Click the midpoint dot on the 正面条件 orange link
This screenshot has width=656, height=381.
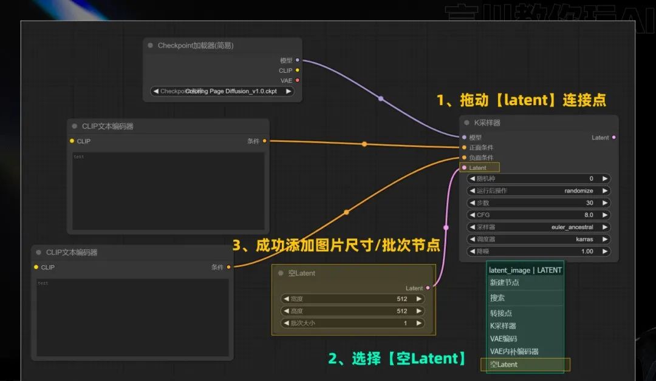click(x=364, y=144)
